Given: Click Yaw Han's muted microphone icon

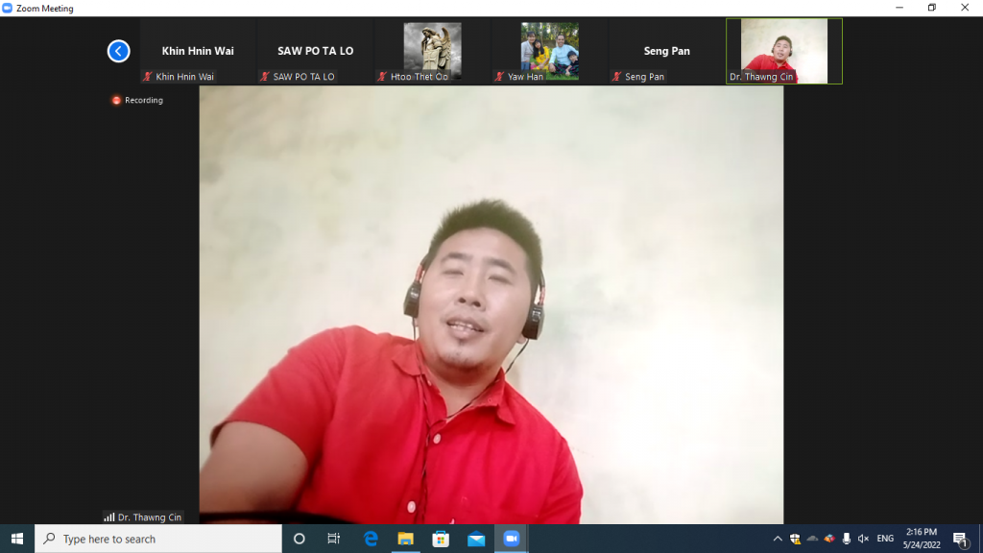Looking at the screenshot, I should pos(499,77).
